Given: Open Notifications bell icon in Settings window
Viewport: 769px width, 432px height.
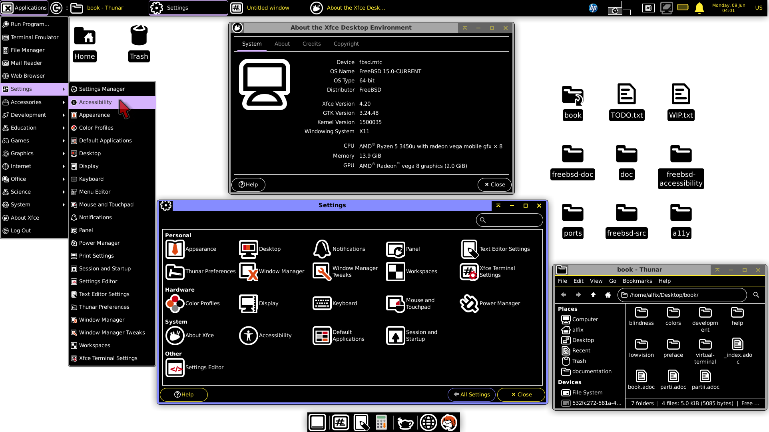Looking at the screenshot, I should [x=322, y=249].
